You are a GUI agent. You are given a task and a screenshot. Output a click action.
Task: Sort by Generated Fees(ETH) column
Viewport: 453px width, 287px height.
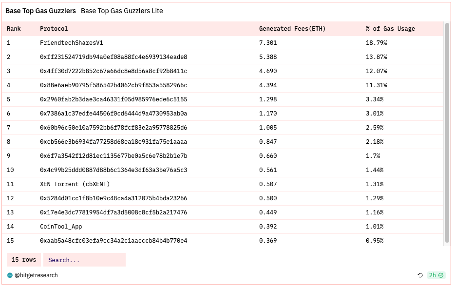coord(292,29)
